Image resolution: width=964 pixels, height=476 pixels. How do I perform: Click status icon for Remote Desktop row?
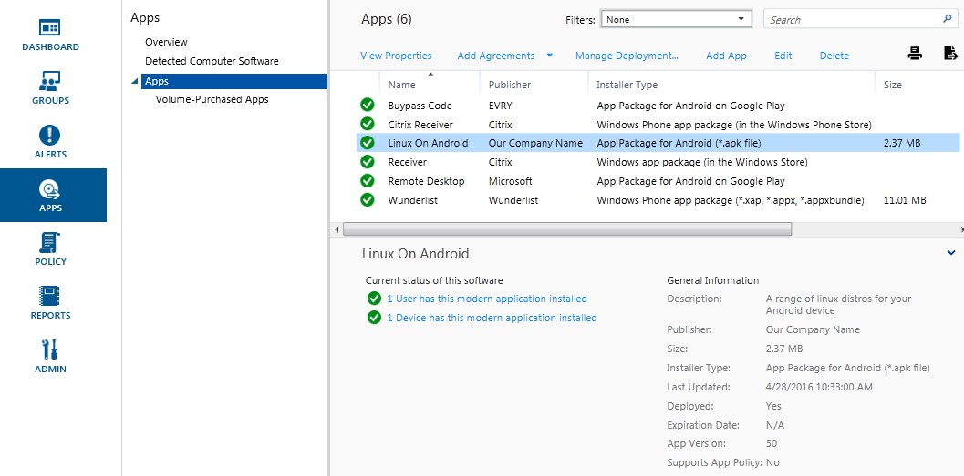(367, 181)
